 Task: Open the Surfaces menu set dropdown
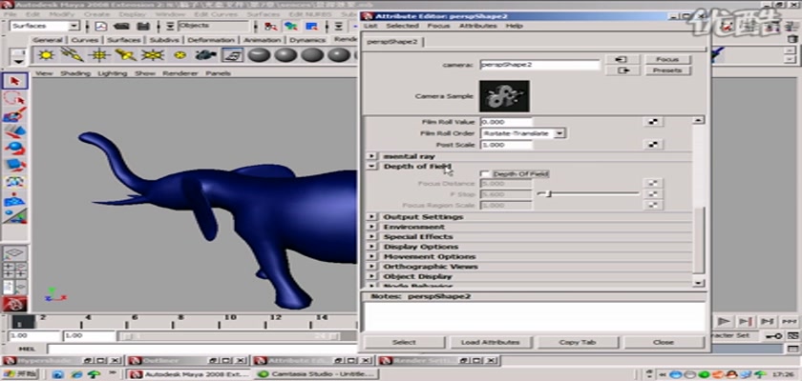74,26
